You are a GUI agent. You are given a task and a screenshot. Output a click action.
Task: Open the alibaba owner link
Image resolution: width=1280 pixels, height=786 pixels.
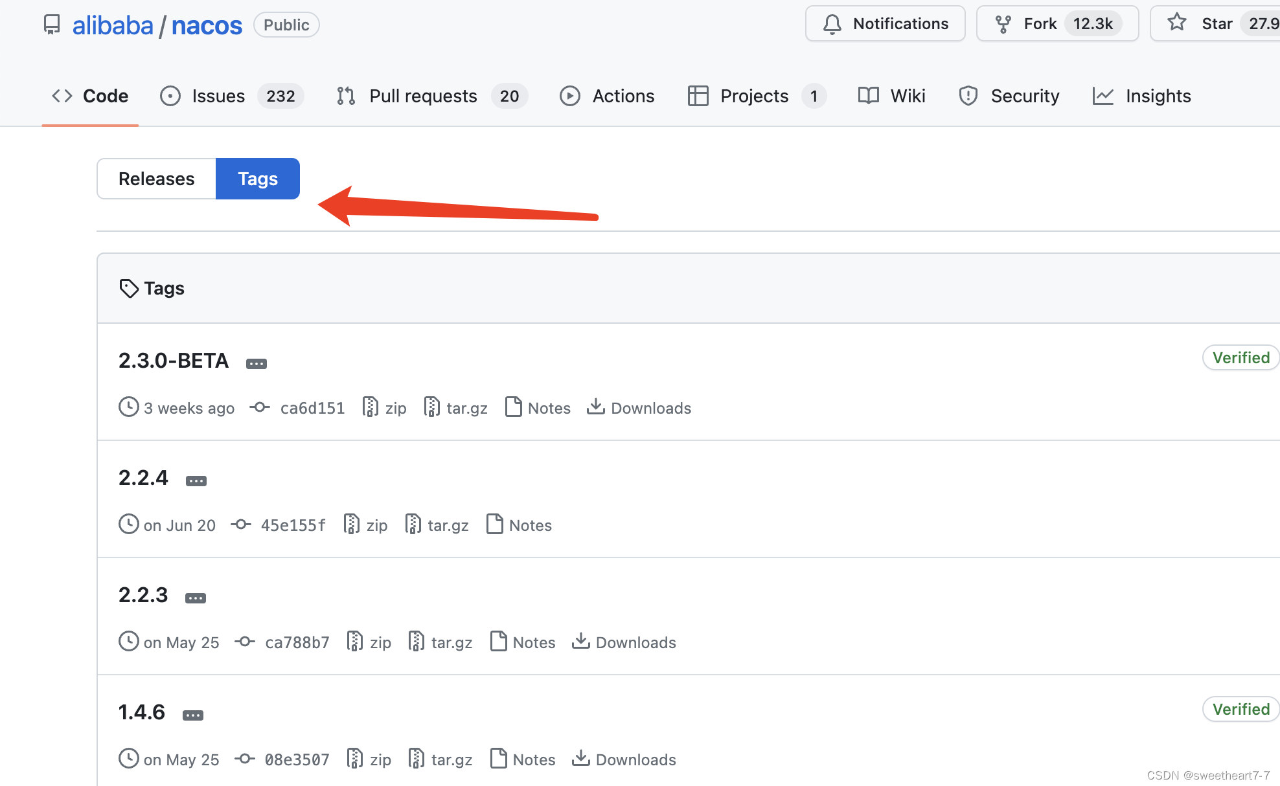point(113,25)
